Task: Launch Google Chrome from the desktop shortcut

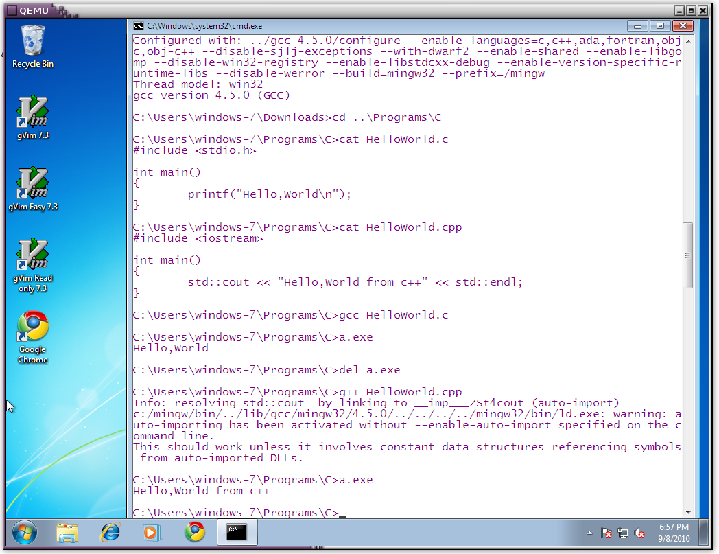Action: coord(33,327)
